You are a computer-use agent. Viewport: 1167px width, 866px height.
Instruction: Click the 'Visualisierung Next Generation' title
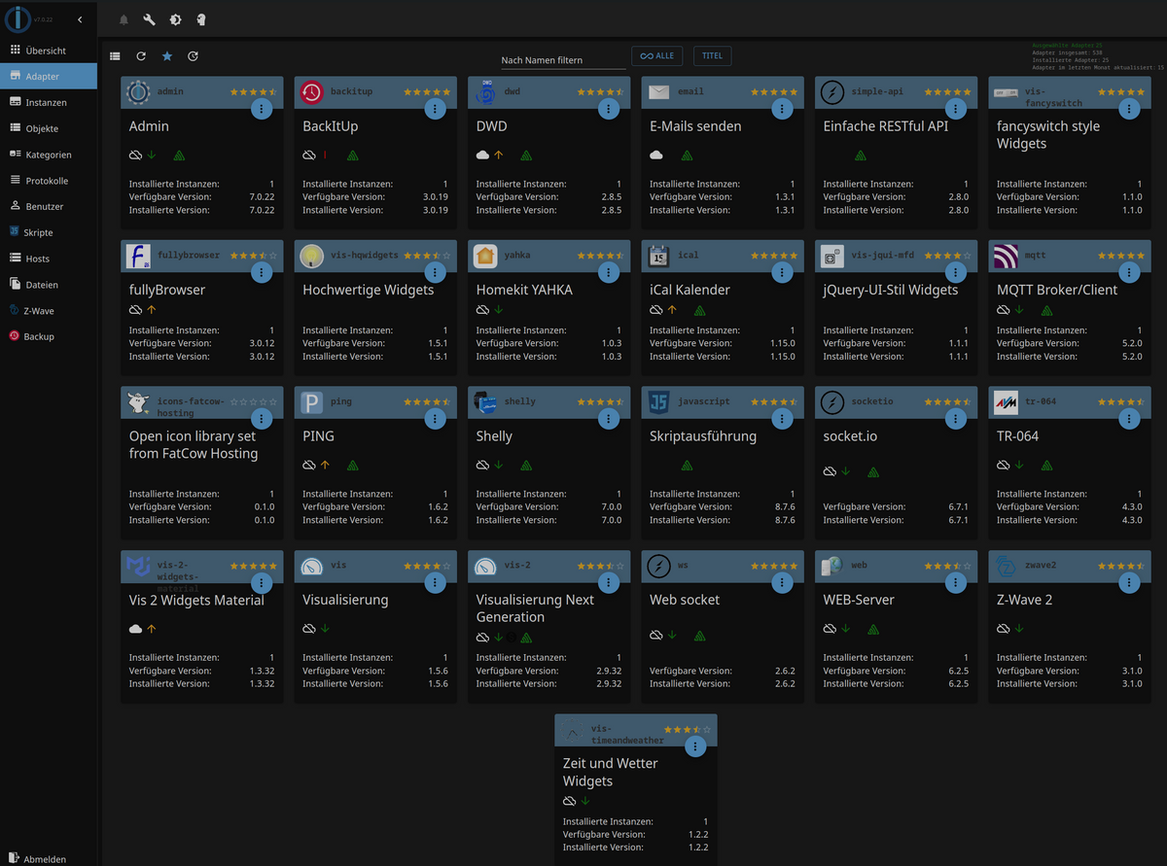pyautogui.click(x=535, y=608)
